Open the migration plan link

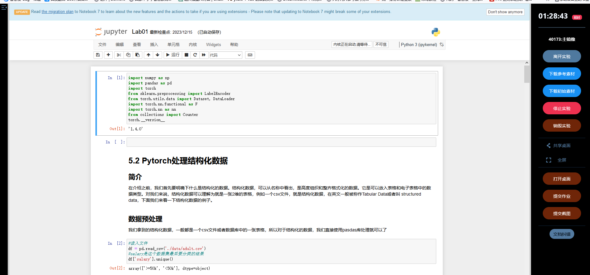click(x=57, y=12)
